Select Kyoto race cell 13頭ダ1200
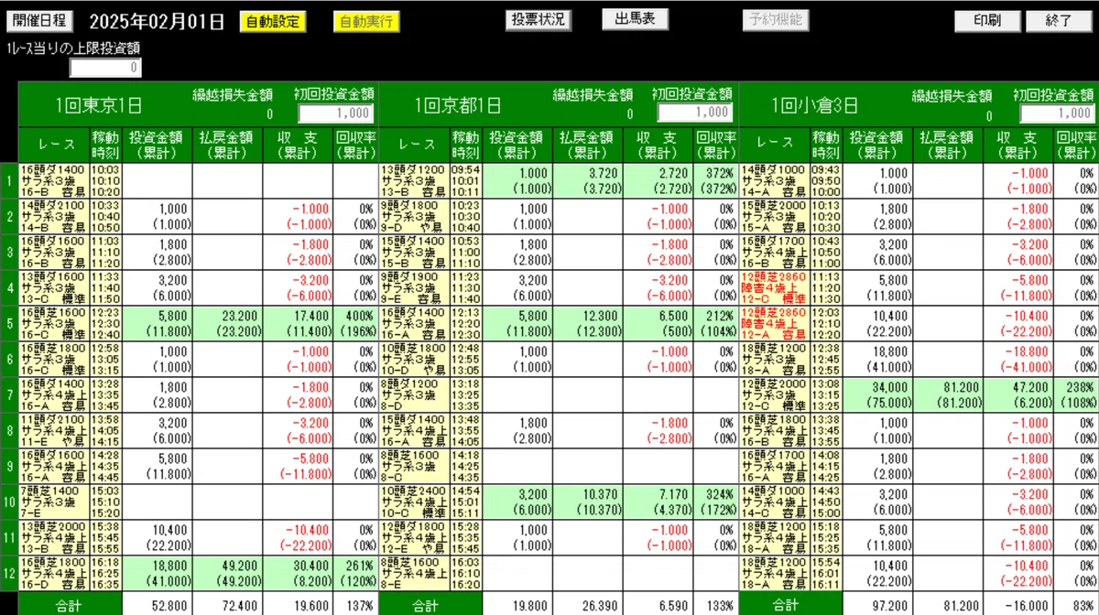The image size is (1099, 615). (x=414, y=180)
